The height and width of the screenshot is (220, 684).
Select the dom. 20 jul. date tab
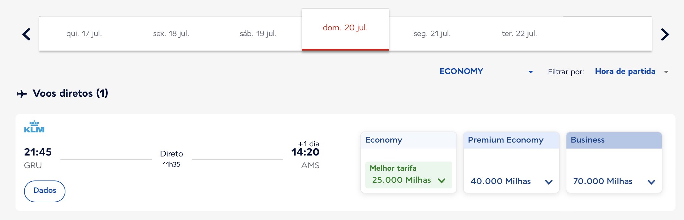click(x=345, y=29)
